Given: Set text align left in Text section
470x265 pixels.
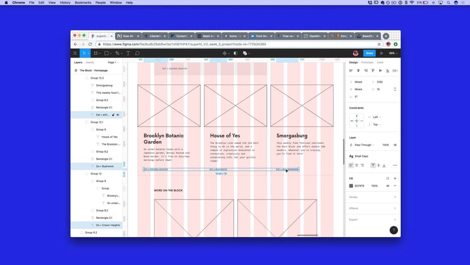Looking at the screenshot, I should click(x=351, y=165).
